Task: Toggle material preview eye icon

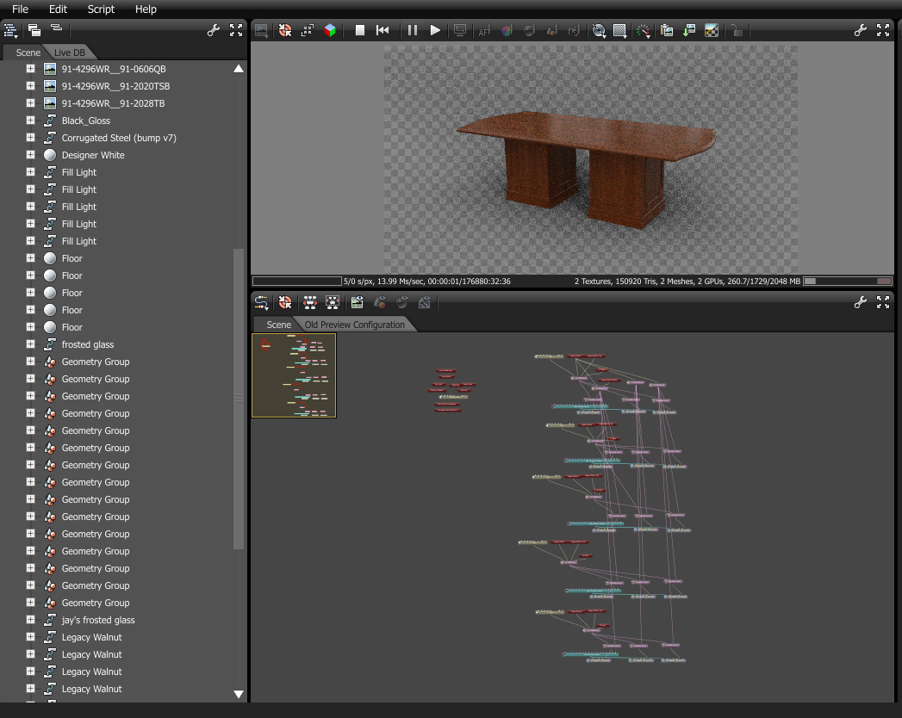Action: [x=402, y=302]
